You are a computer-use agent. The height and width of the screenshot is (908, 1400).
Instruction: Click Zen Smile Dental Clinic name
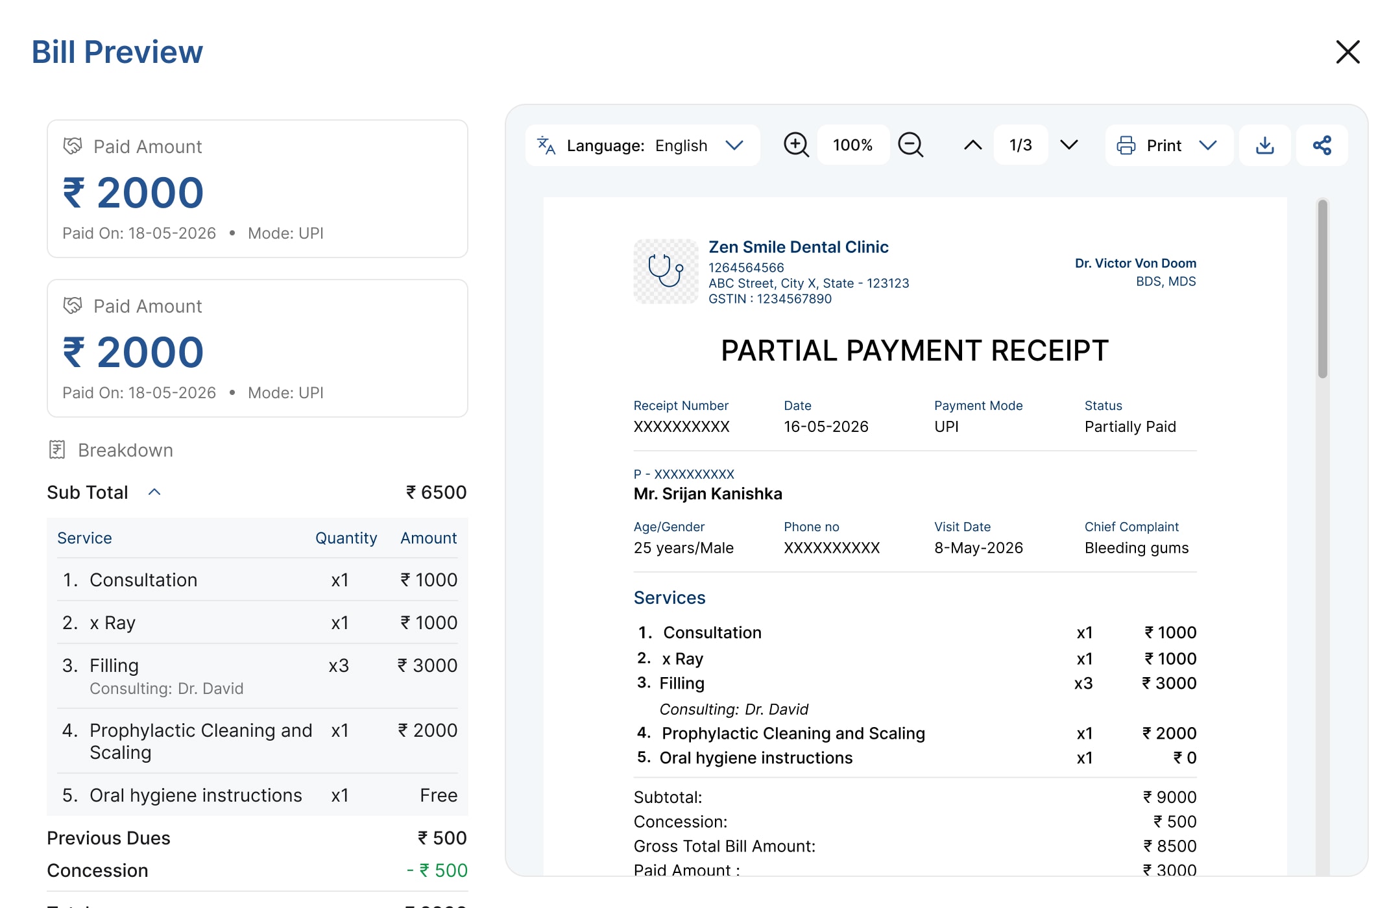coord(798,247)
